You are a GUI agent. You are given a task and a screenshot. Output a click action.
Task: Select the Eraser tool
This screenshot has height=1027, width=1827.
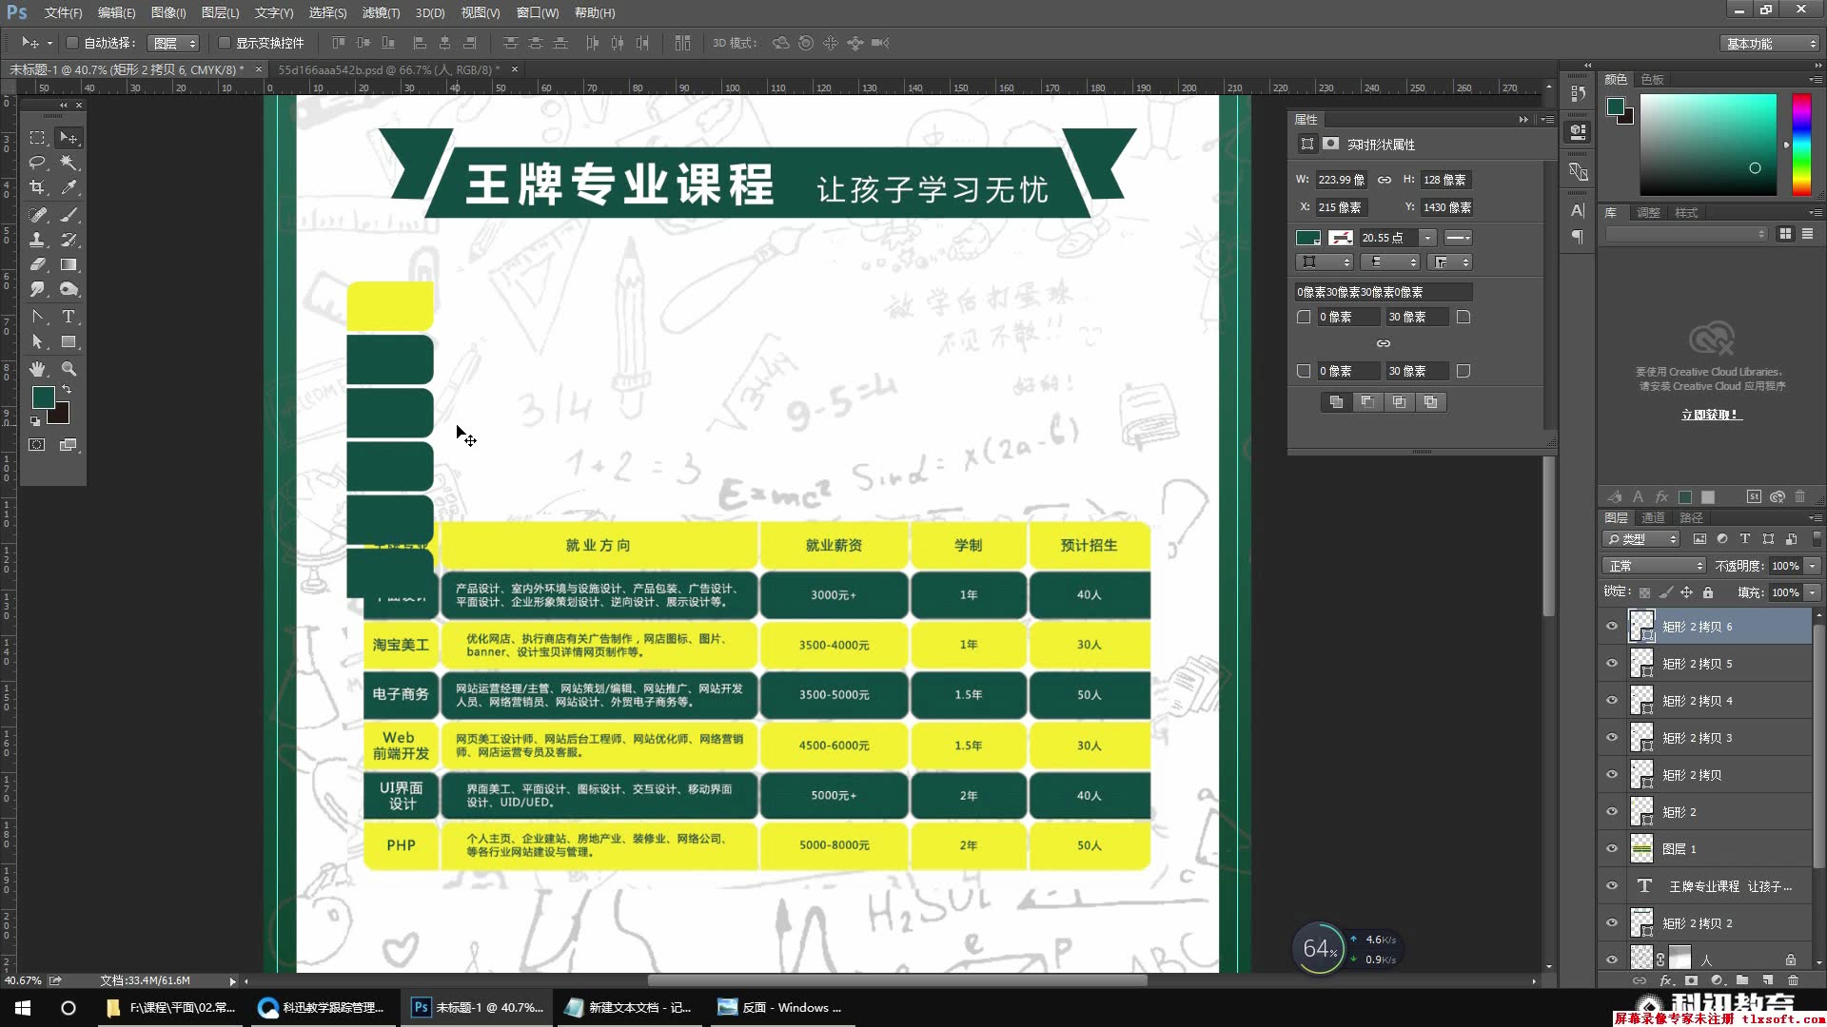[37, 264]
